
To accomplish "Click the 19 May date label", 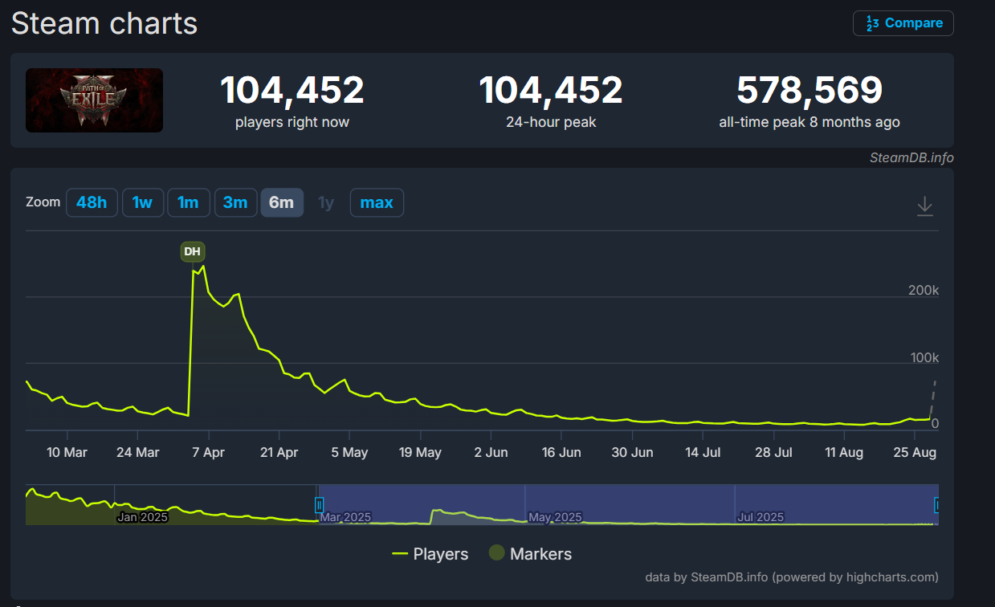I will tap(420, 453).
